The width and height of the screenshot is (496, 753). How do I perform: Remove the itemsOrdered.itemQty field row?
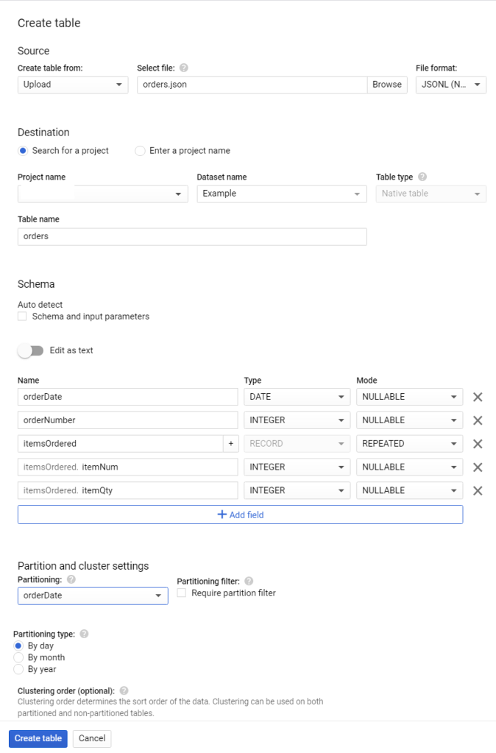tap(477, 491)
